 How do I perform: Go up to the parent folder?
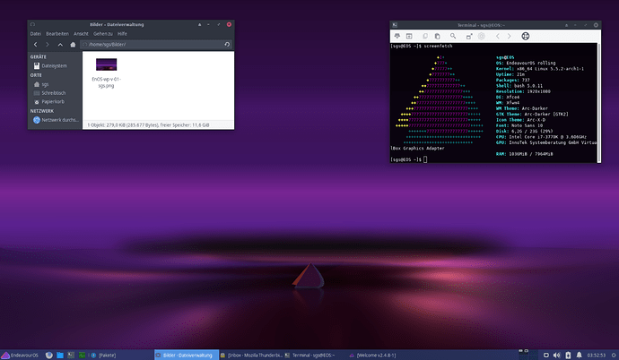60,43
